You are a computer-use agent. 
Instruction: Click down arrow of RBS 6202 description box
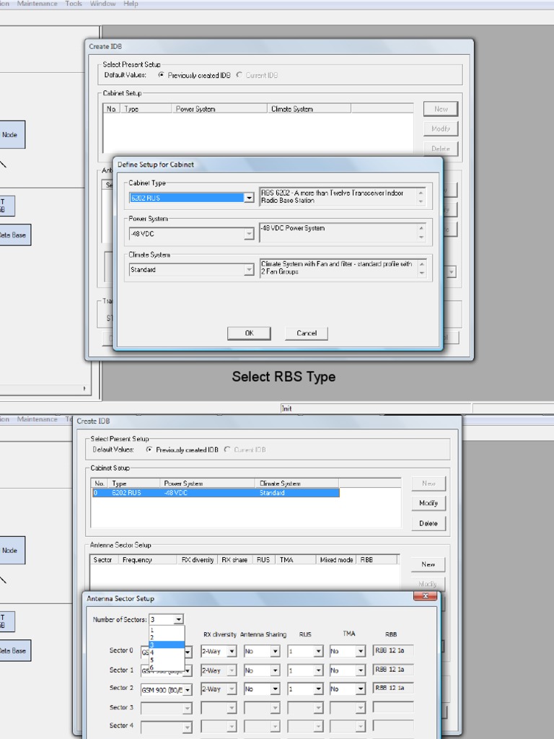click(421, 201)
